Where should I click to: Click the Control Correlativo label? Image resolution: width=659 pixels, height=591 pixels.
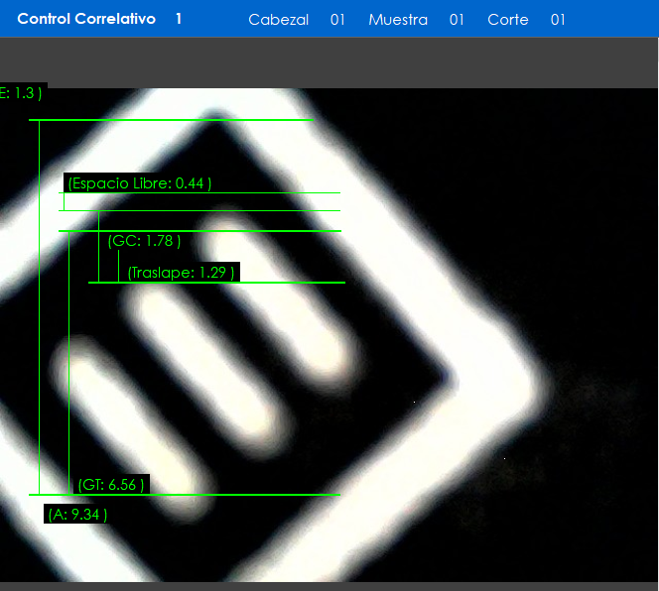pos(86,19)
